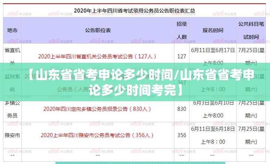
Task: Click the 7月25日 exam date in 雅安市 row
Action: [x=251, y=129]
